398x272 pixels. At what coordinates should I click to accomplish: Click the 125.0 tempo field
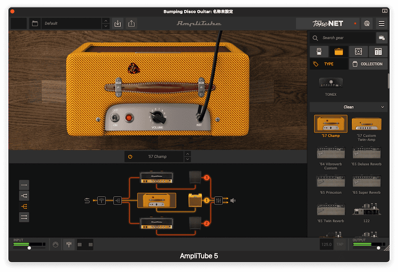tap(326, 245)
